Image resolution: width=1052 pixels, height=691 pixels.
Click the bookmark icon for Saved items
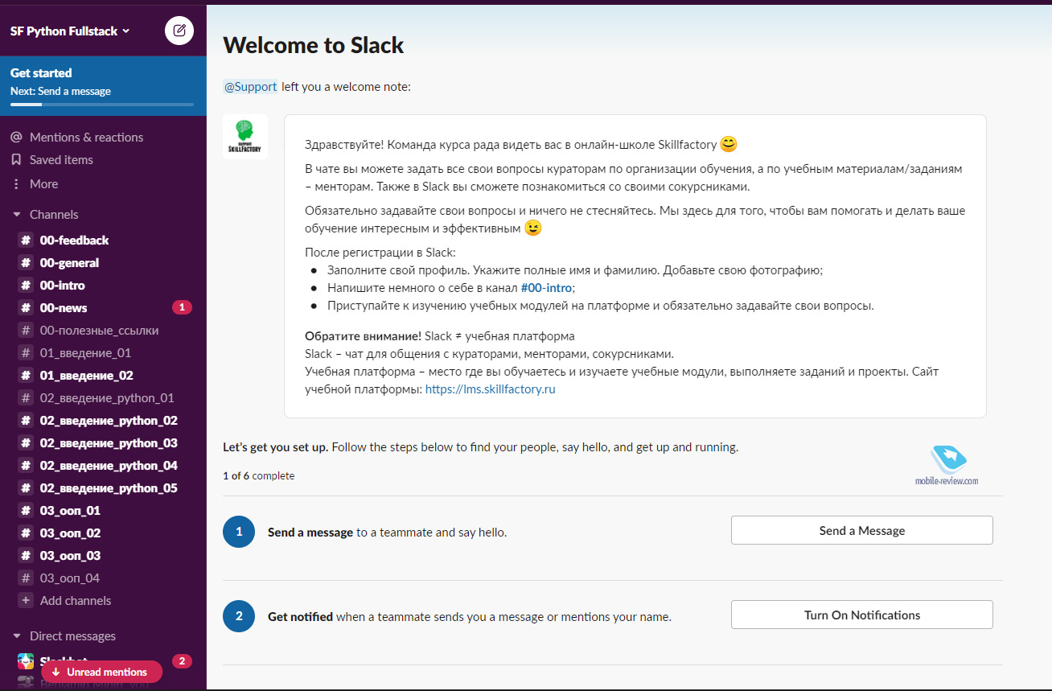[16, 160]
